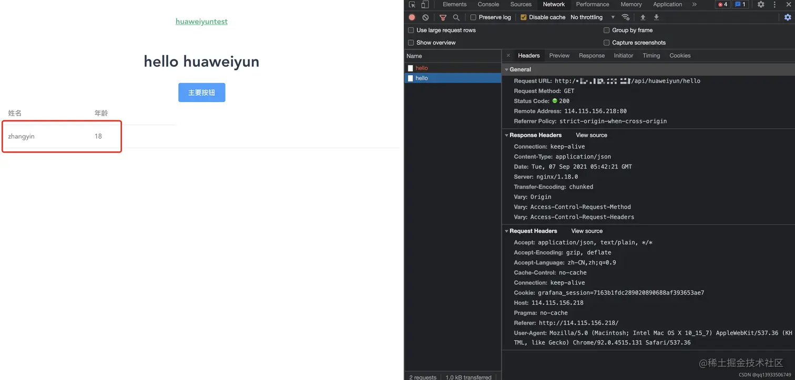This screenshot has height=380, width=795.
Task: Click the zhangyin table cell
Action: (21, 136)
